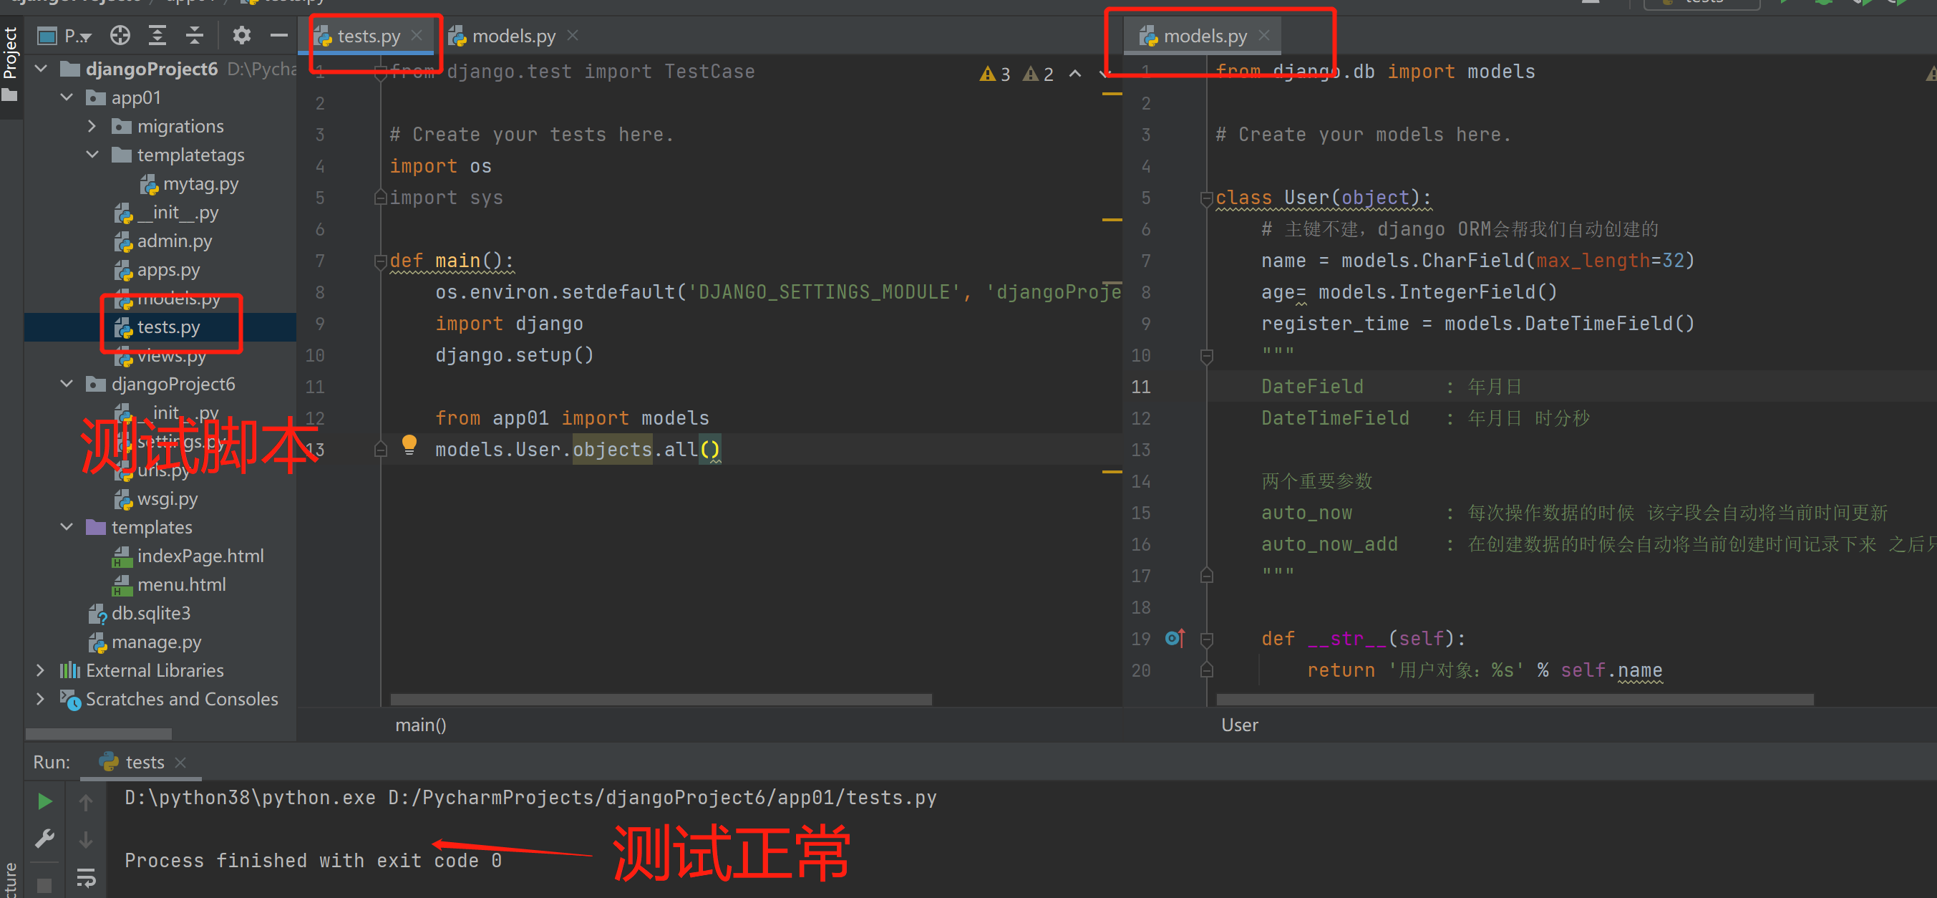Click the override gutter icon on line 19
The image size is (1937, 898).
[1175, 639]
